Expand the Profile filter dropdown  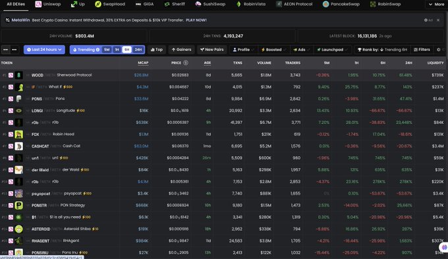[243, 49]
